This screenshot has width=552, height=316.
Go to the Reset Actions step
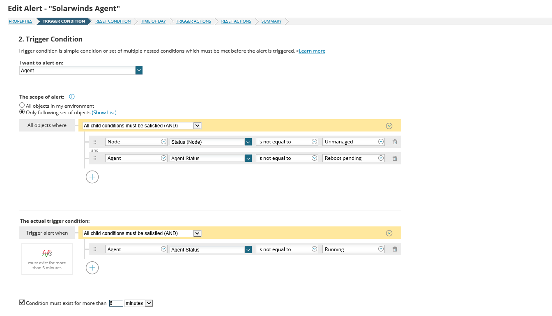click(236, 21)
